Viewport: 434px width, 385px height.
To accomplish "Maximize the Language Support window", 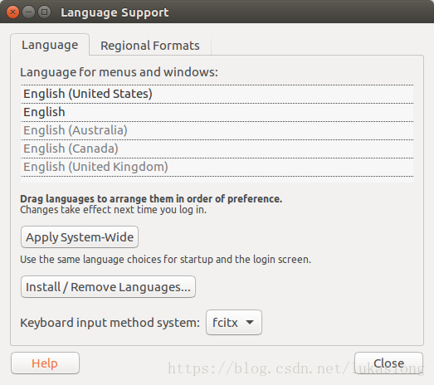I will 44,12.
